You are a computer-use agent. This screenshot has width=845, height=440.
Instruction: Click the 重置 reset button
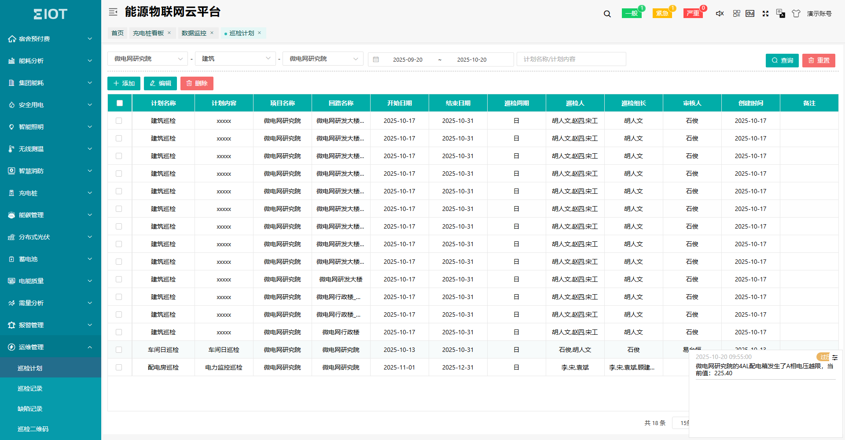(x=819, y=60)
